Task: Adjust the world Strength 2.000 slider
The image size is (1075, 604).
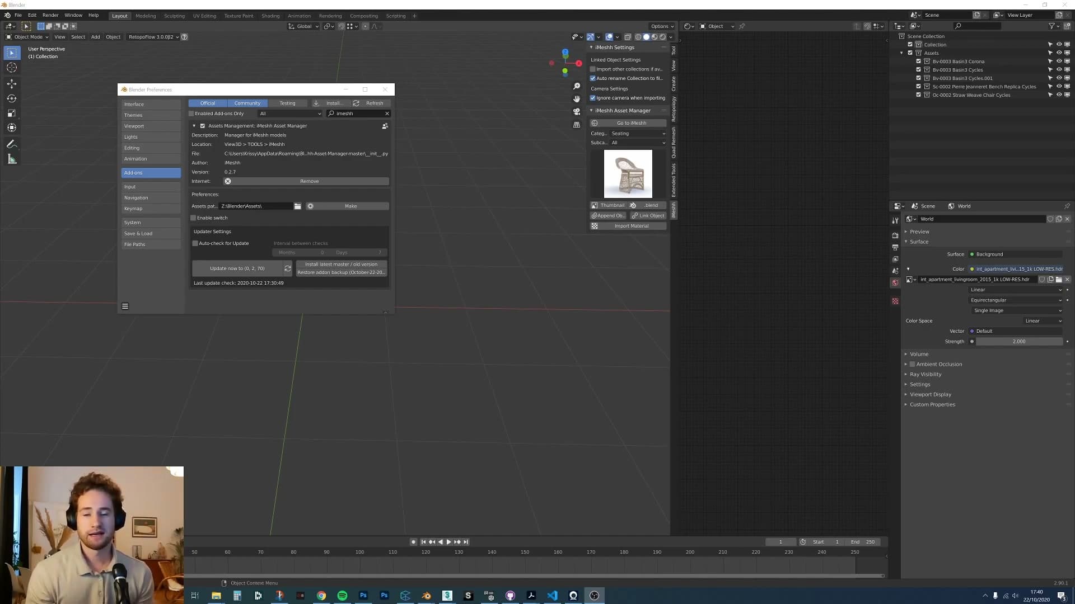Action: point(1019,342)
